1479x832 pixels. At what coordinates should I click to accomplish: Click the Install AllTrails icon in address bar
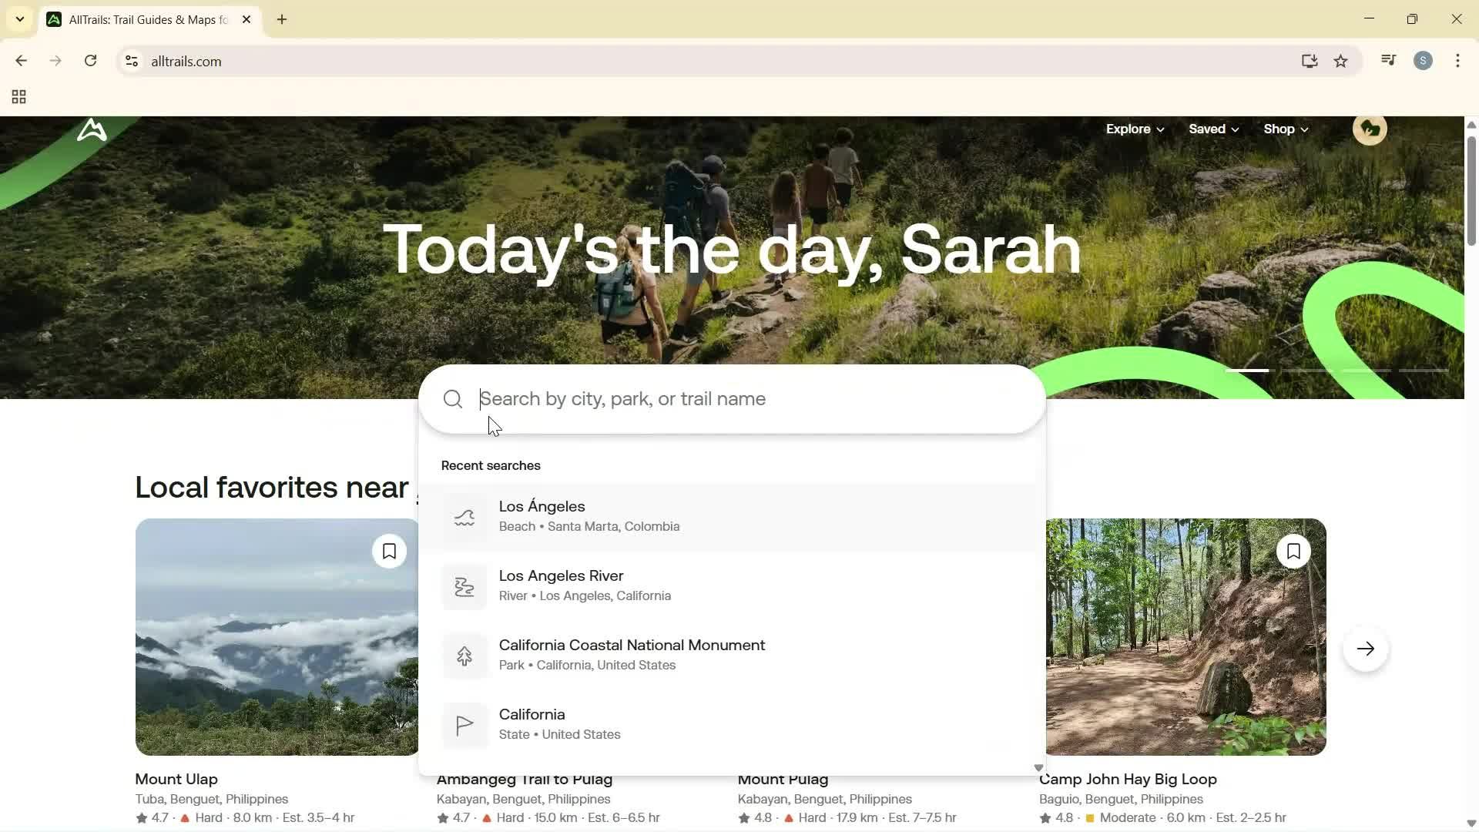coord(1310,61)
